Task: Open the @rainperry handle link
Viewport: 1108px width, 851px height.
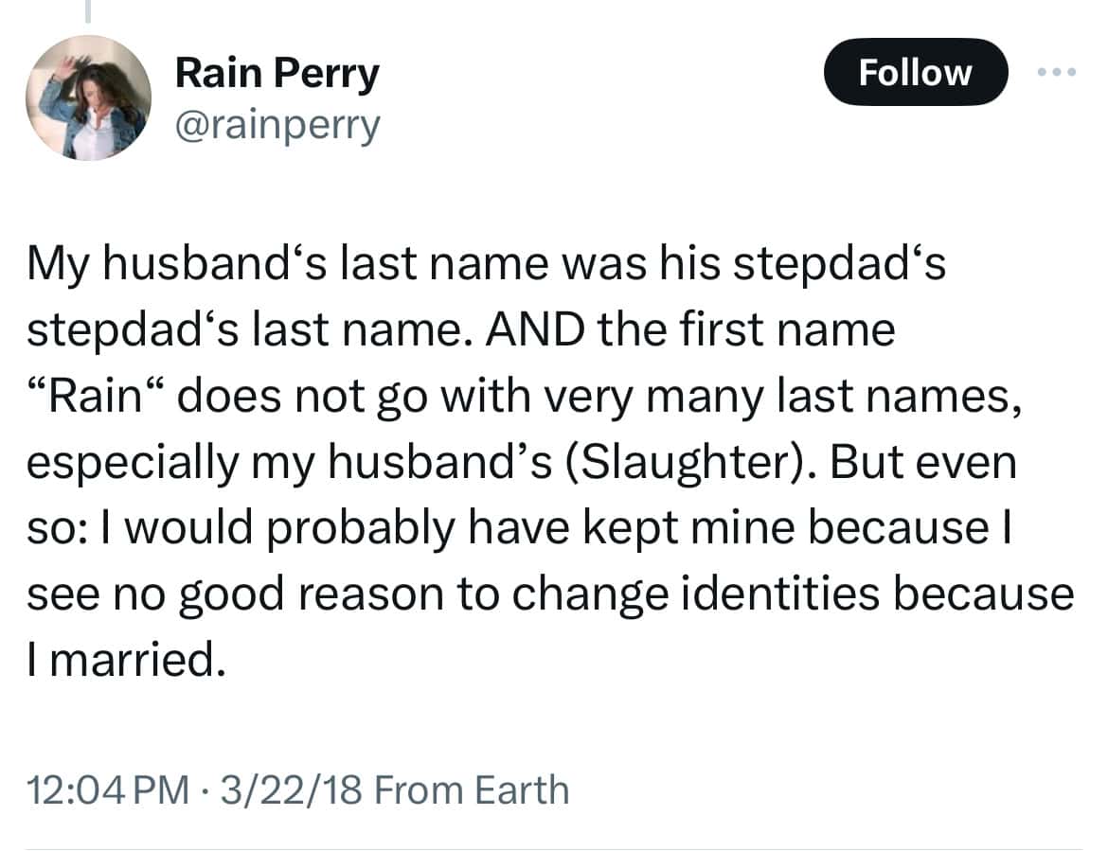Action: 277,126
